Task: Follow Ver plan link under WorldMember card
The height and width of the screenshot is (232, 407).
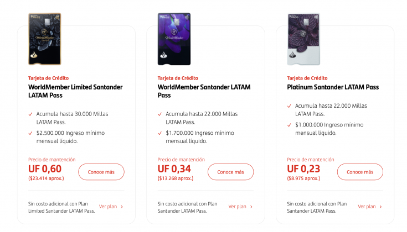Action: click(237, 207)
